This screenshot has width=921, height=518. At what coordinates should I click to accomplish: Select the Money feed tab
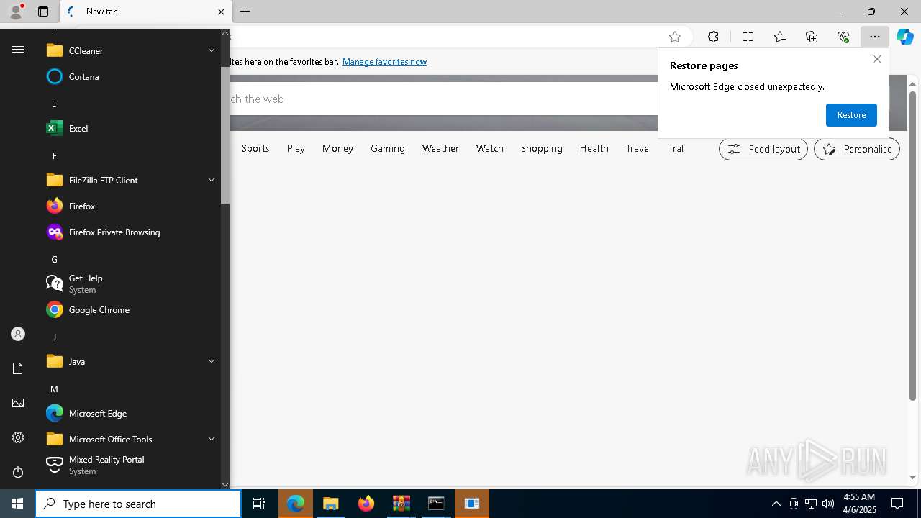(x=337, y=148)
